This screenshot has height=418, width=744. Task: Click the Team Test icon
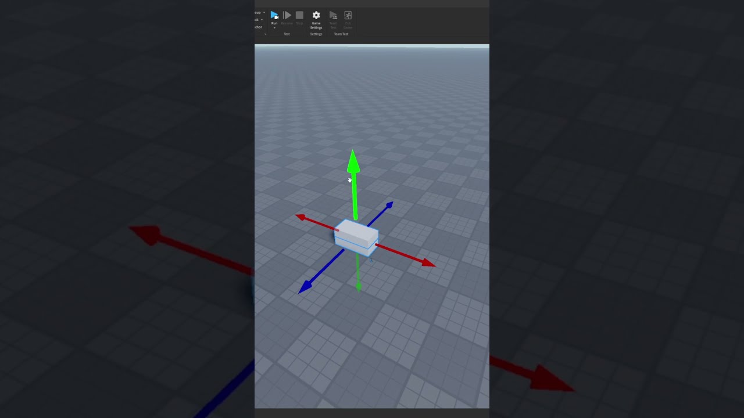(x=333, y=15)
